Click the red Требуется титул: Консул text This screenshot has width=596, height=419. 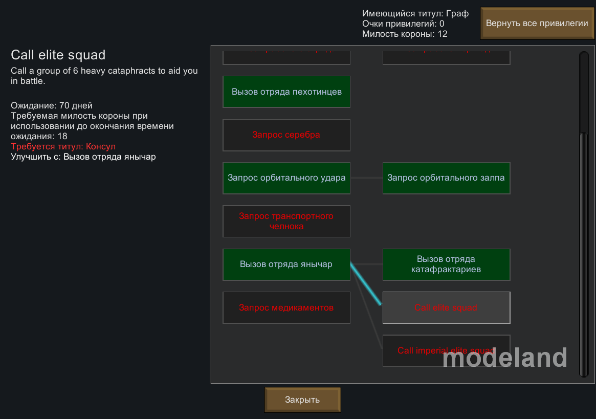pyautogui.click(x=63, y=147)
